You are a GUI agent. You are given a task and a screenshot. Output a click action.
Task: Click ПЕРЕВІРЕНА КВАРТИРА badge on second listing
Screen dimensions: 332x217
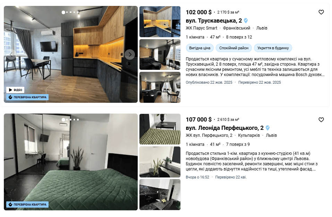(27, 205)
